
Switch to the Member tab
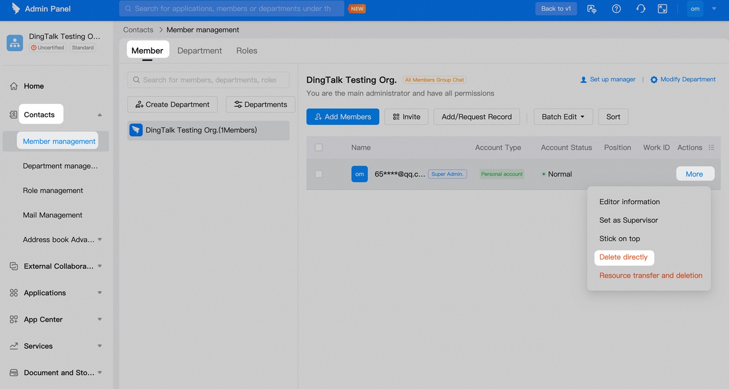point(147,50)
